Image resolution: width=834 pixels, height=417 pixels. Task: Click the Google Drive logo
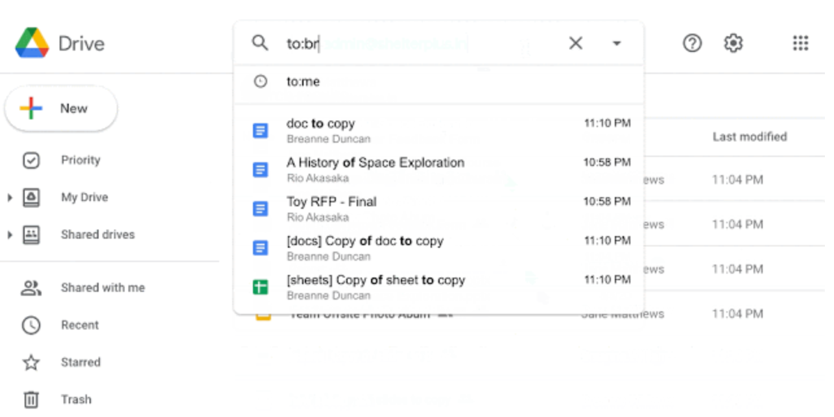[x=32, y=43]
